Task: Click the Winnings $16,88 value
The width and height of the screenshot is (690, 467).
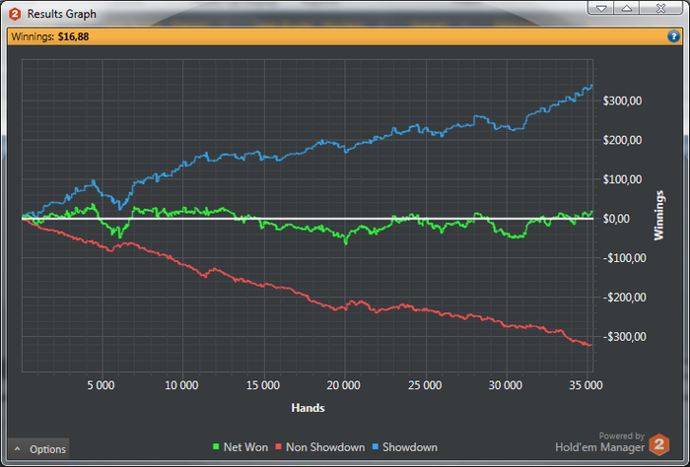Action: point(74,36)
